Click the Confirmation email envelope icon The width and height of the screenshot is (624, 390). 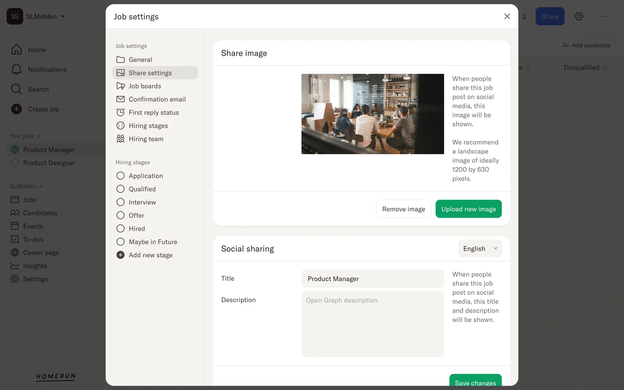(x=120, y=99)
